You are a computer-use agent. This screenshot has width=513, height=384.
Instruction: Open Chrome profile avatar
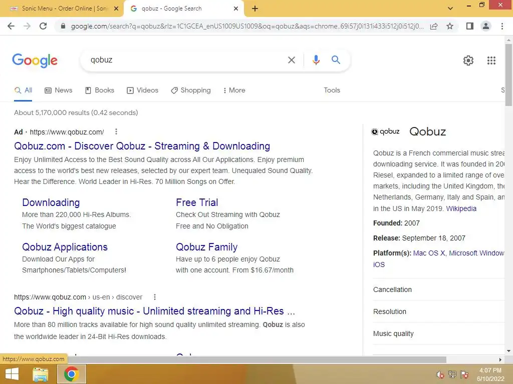(486, 26)
